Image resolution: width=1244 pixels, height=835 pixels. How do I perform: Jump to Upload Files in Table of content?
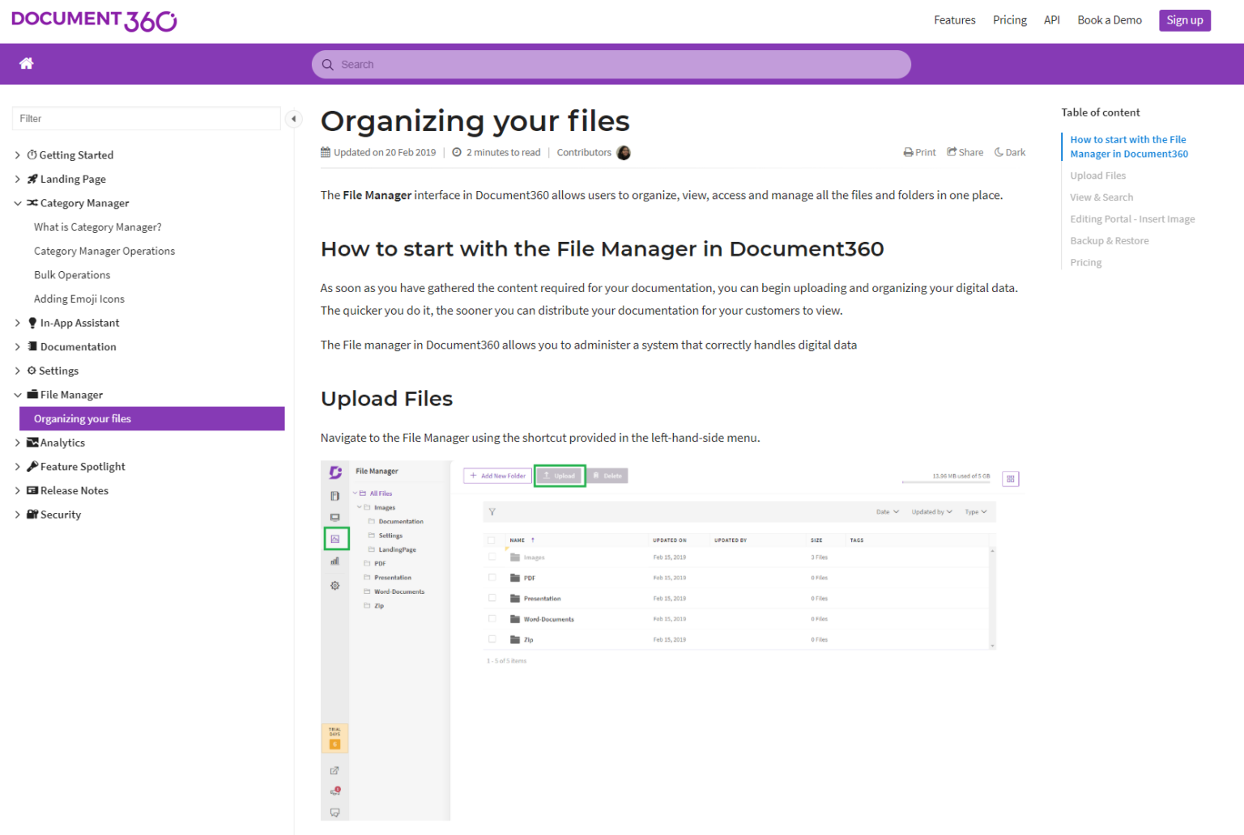tap(1097, 175)
